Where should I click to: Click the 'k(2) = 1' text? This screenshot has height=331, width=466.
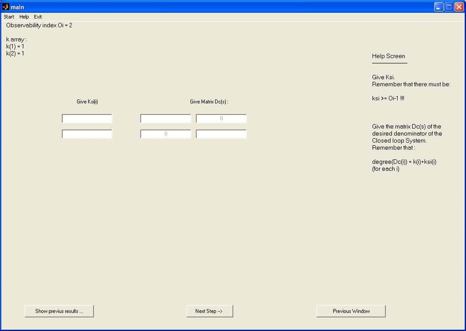(x=15, y=54)
